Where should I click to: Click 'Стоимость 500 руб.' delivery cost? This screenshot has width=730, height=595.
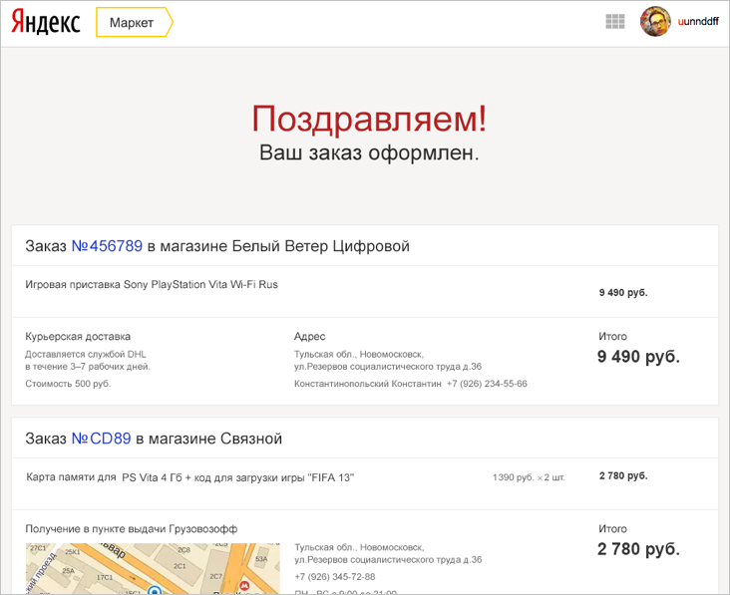68,384
